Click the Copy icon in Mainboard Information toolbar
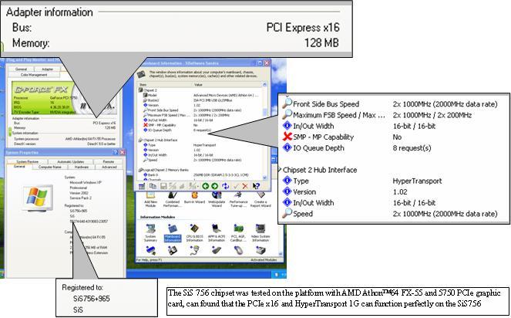 click(153, 186)
